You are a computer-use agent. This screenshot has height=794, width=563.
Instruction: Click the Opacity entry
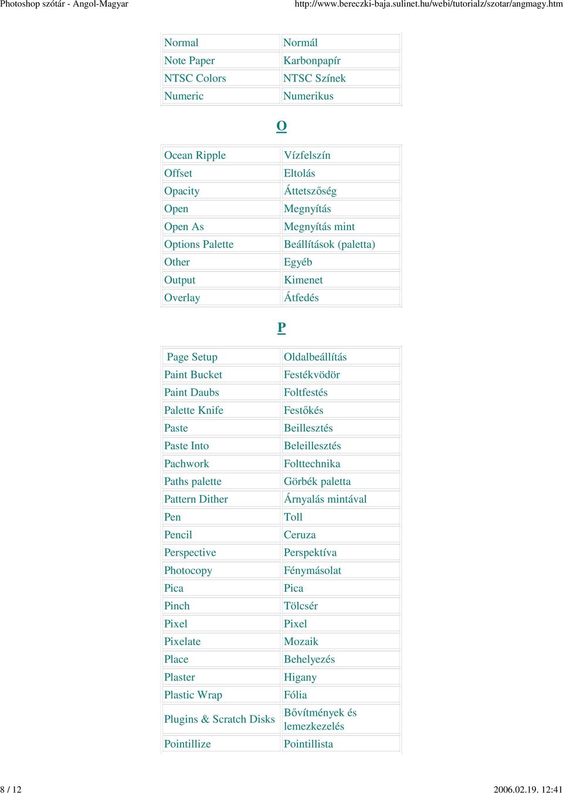pyautogui.click(x=182, y=191)
